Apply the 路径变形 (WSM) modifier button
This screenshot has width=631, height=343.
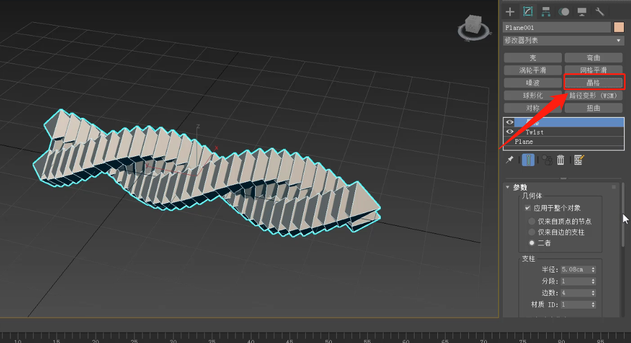(x=593, y=96)
